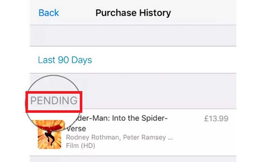270x162 pixels.
Task: Tap the Back link in navigation bar
Action: [x=49, y=13]
